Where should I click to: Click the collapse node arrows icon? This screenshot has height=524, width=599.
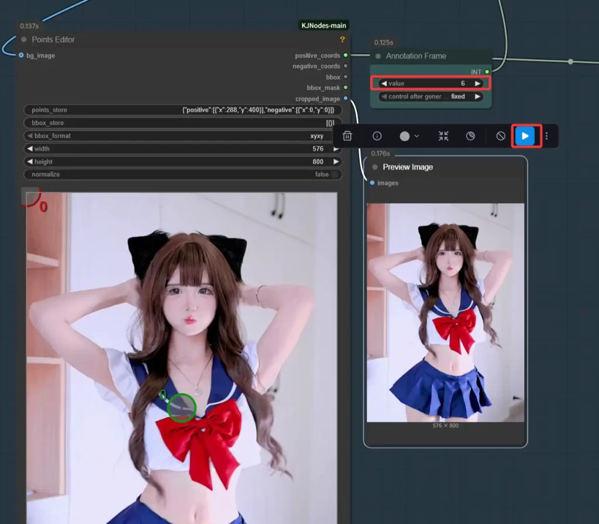pyautogui.click(x=443, y=136)
